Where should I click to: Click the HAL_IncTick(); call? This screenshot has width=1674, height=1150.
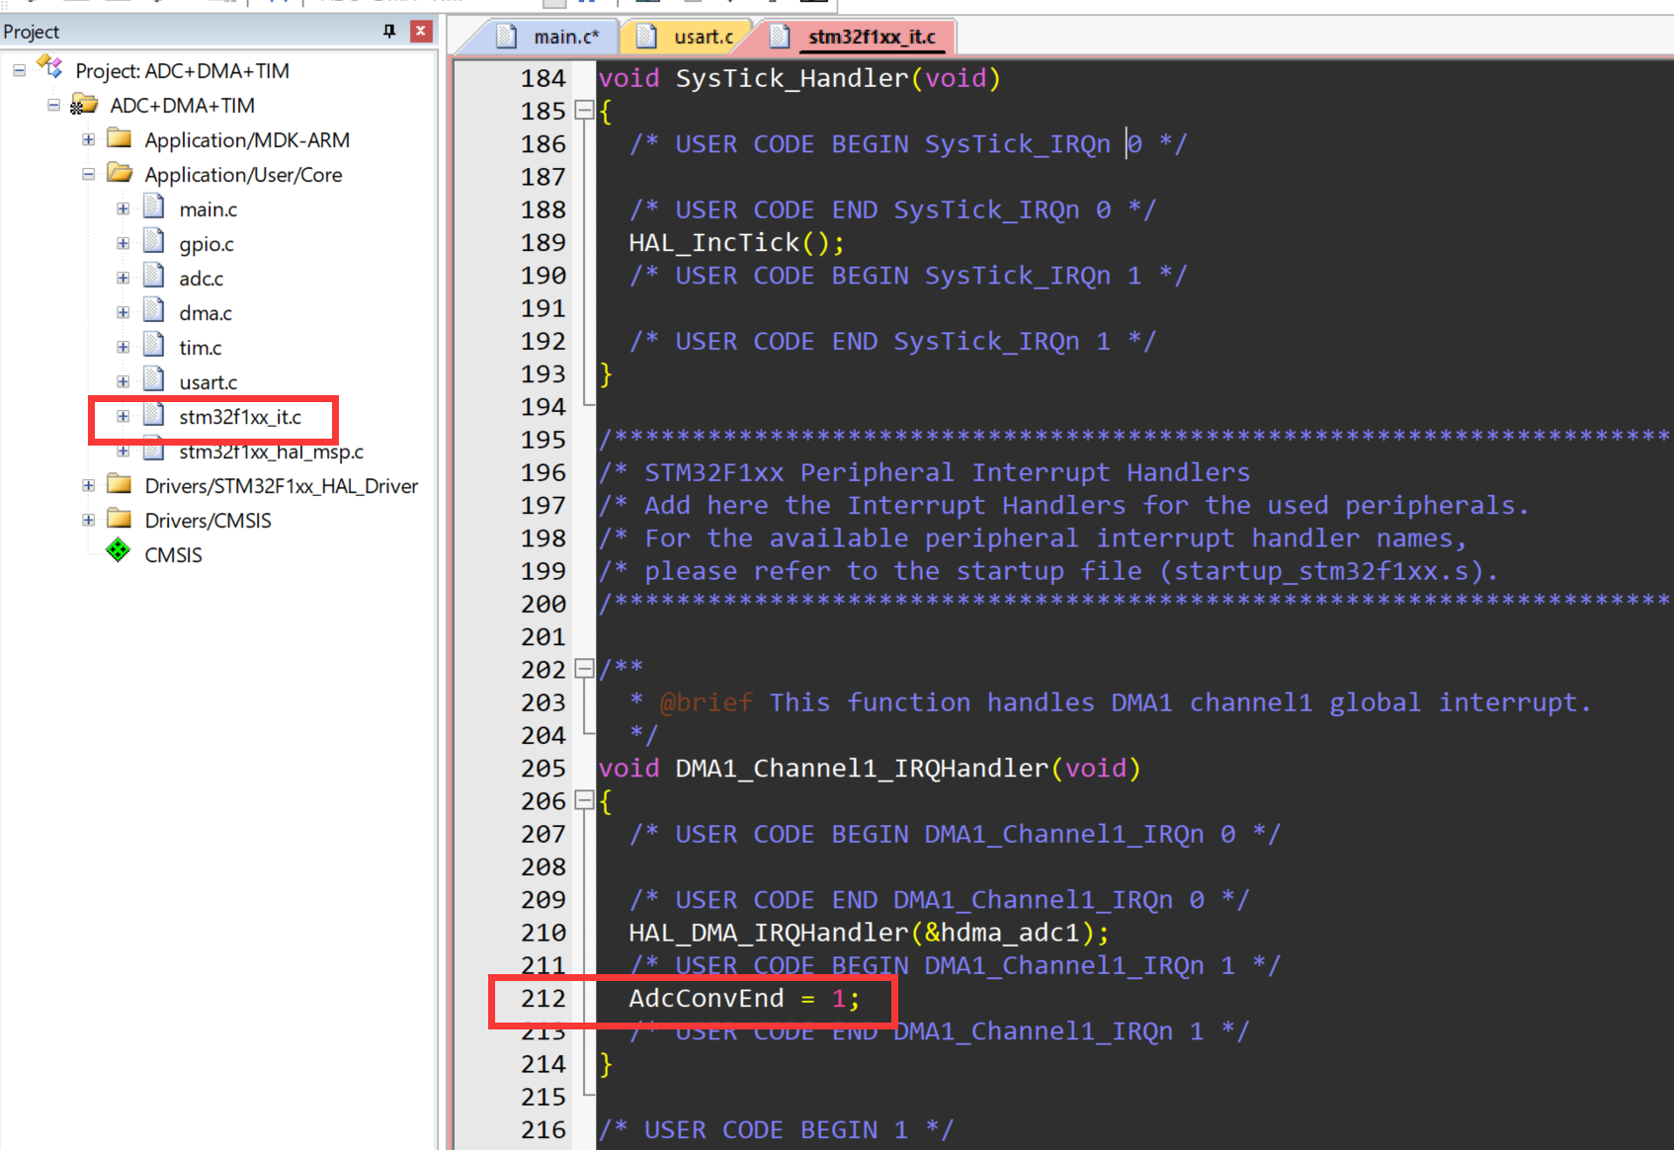pyautogui.click(x=736, y=242)
